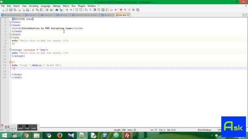Open the Search menu

coord(16,6)
